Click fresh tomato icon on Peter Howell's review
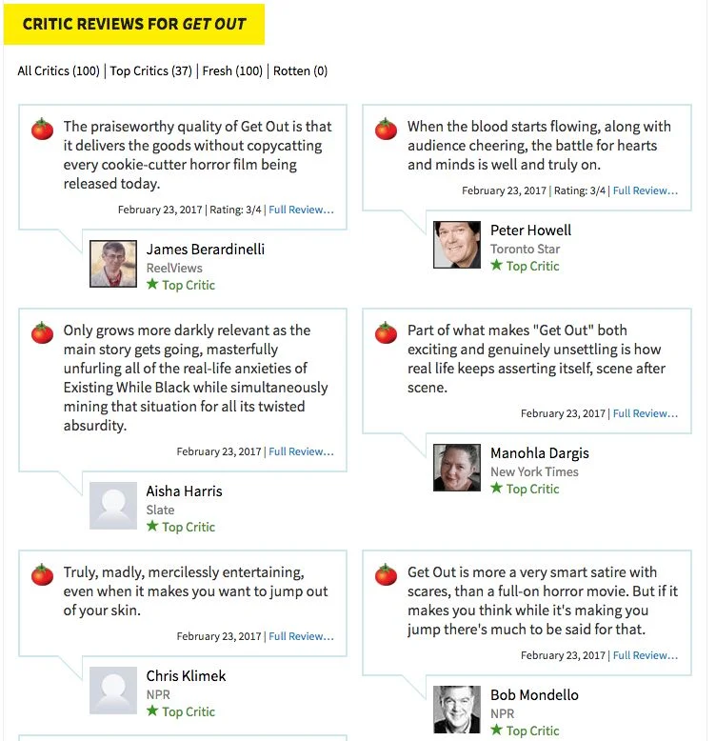 (x=387, y=129)
